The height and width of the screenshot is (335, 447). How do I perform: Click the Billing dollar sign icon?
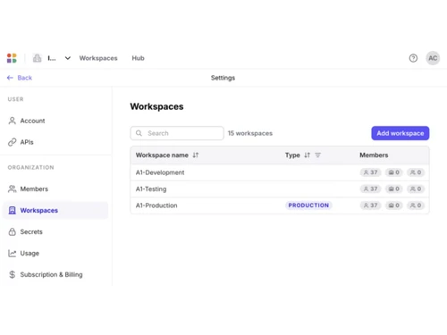(x=13, y=274)
